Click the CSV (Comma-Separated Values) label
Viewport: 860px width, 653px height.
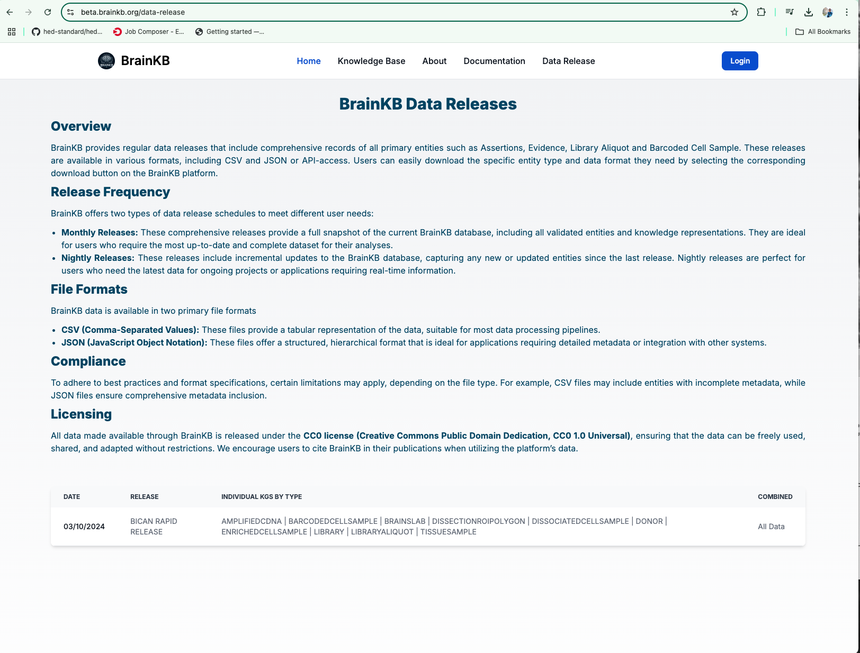tap(130, 330)
